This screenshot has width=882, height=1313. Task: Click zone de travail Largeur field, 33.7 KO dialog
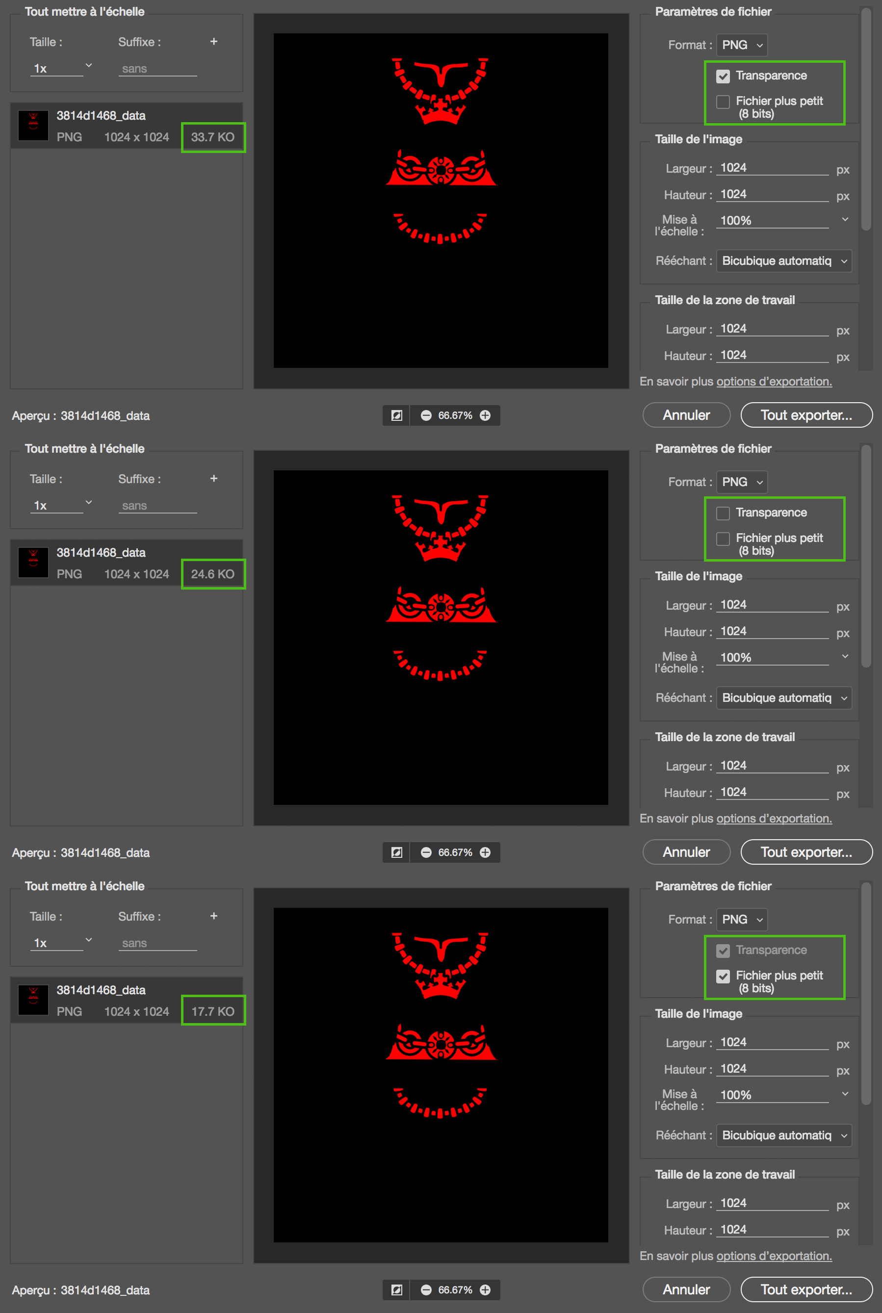pyautogui.click(x=772, y=329)
